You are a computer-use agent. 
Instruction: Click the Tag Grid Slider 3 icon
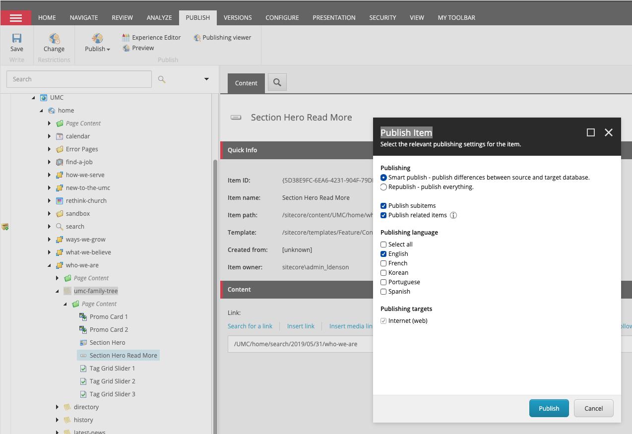[x=83, y=394]
